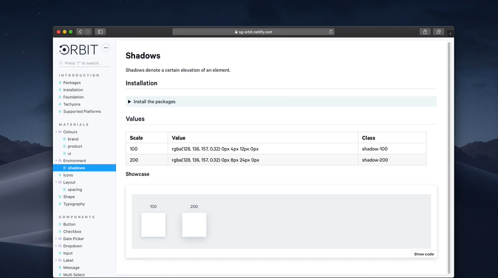Expand the Label group

tap(56, 260)
